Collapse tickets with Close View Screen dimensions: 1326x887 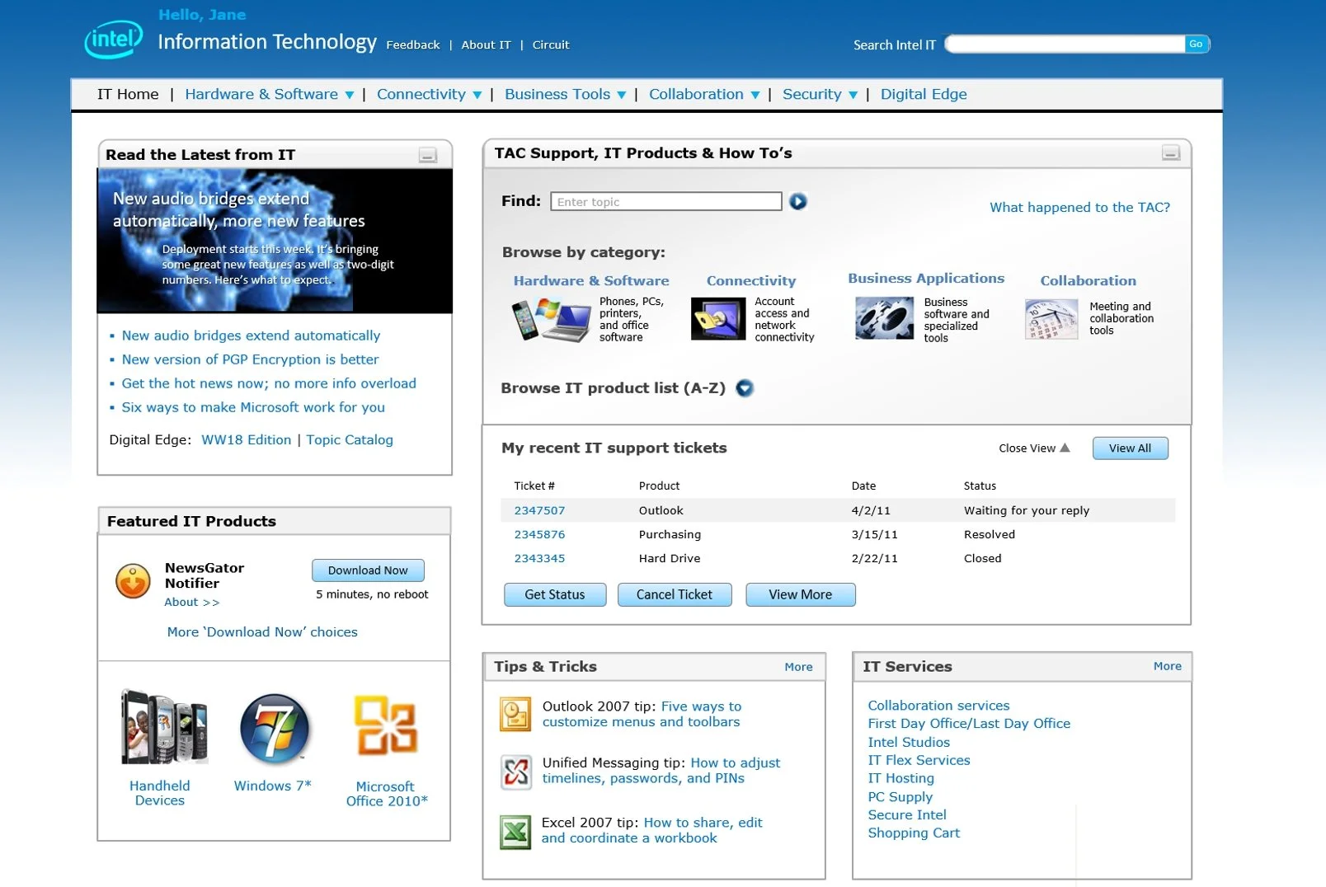point(1034,448)
